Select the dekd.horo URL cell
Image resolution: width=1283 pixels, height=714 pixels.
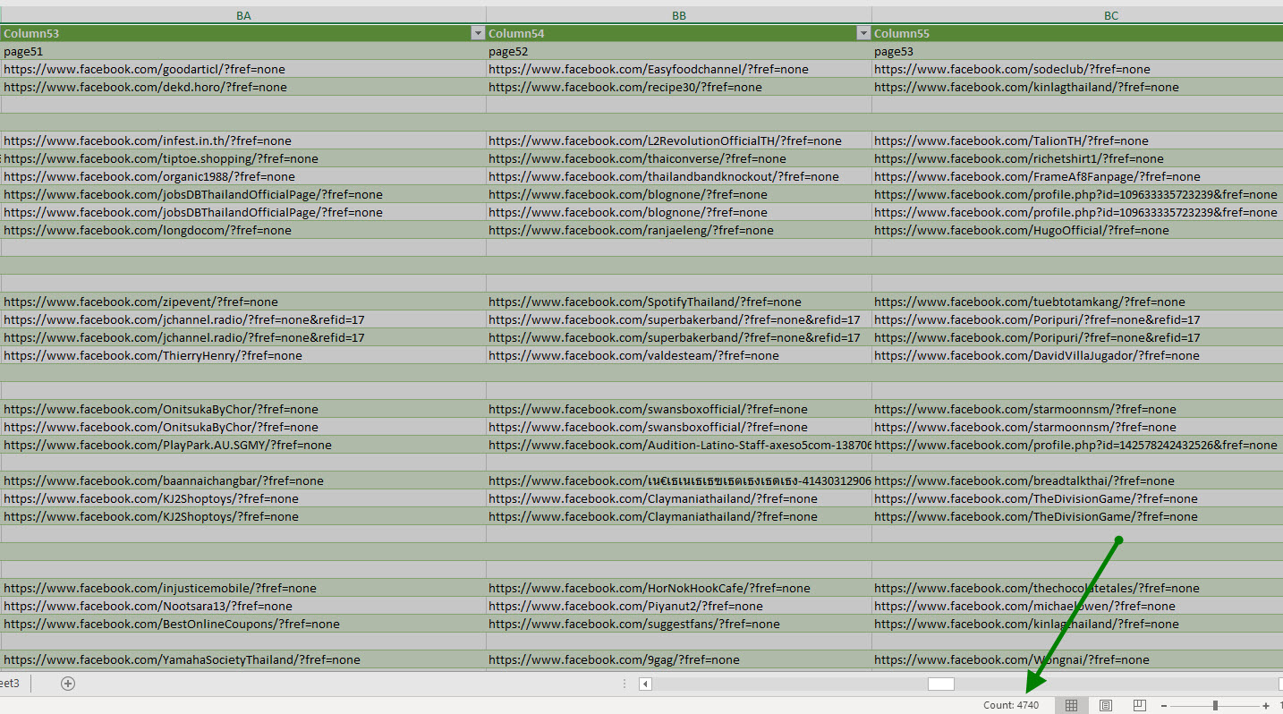coord(243,87)
